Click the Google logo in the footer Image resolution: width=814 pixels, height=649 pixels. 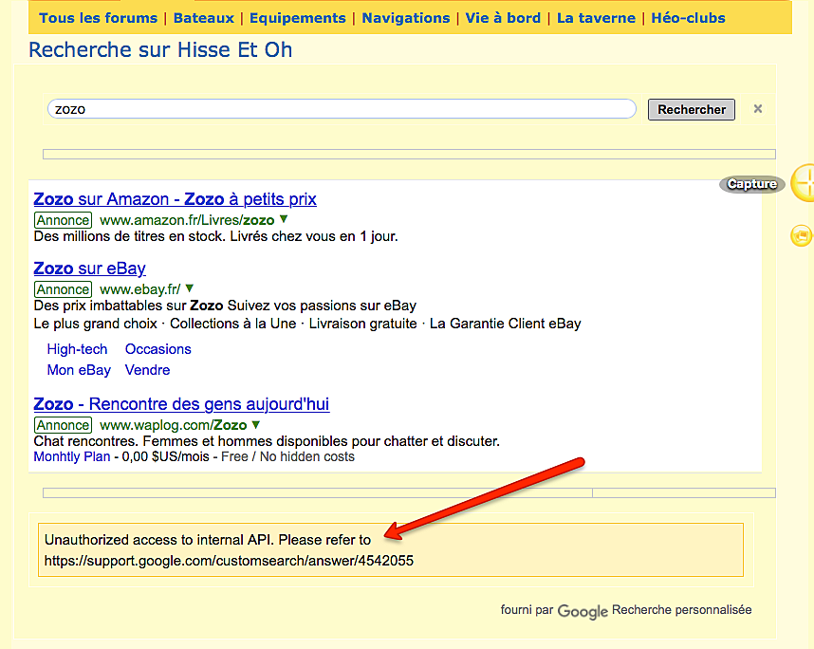pos(583,612)
